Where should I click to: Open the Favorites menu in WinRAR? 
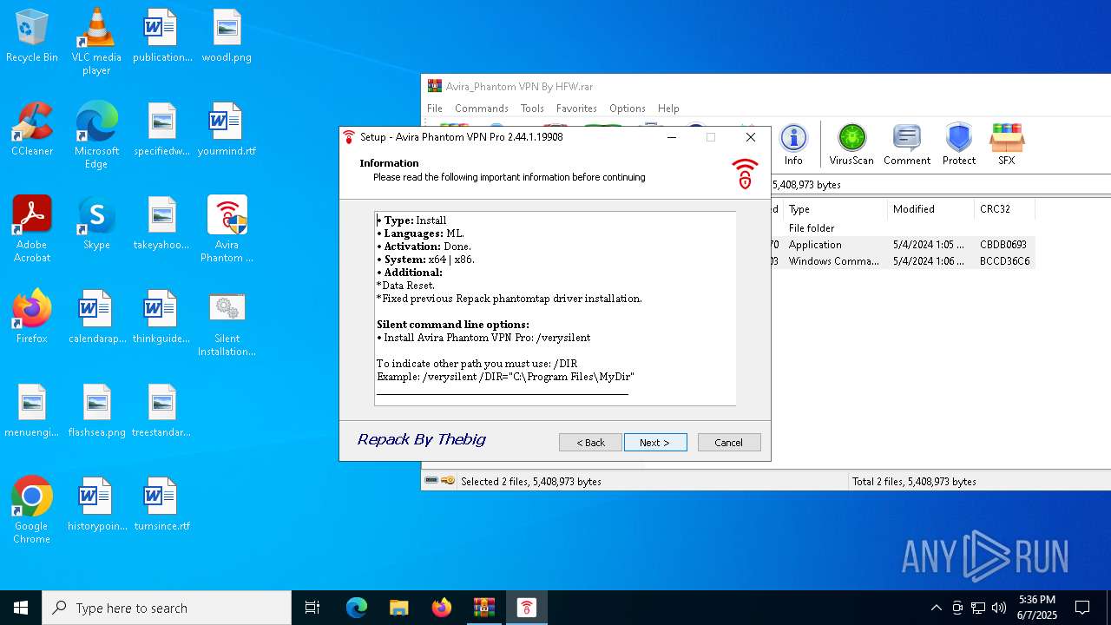(x=576, y=109)
